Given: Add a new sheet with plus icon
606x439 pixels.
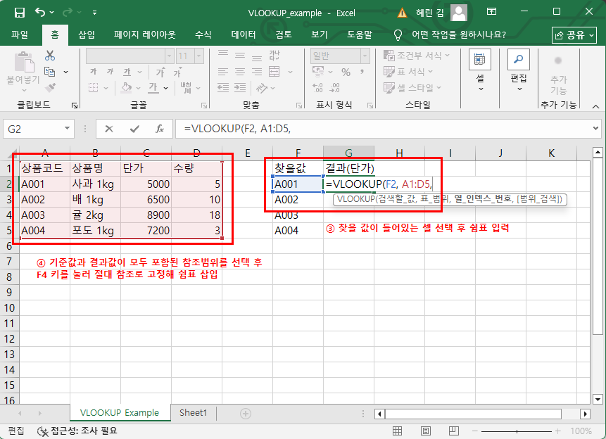Looking at the screenshot, I should pyautogui.click(x=245, y=413).
